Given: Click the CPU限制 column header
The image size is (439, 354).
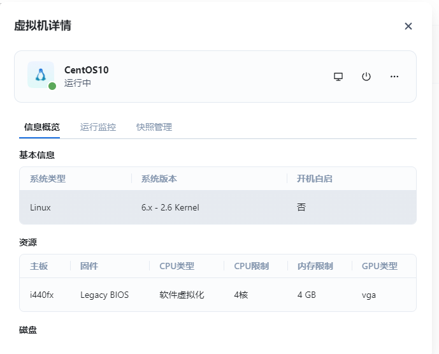Looking at the screenshot, I should pyautogui.click(x=252, y=266).
